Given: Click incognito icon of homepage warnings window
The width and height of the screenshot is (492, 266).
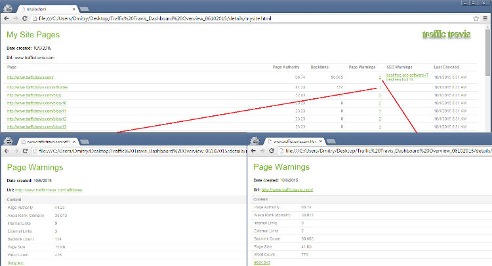Looking at the screenshot, I should (x=255, y=140).
